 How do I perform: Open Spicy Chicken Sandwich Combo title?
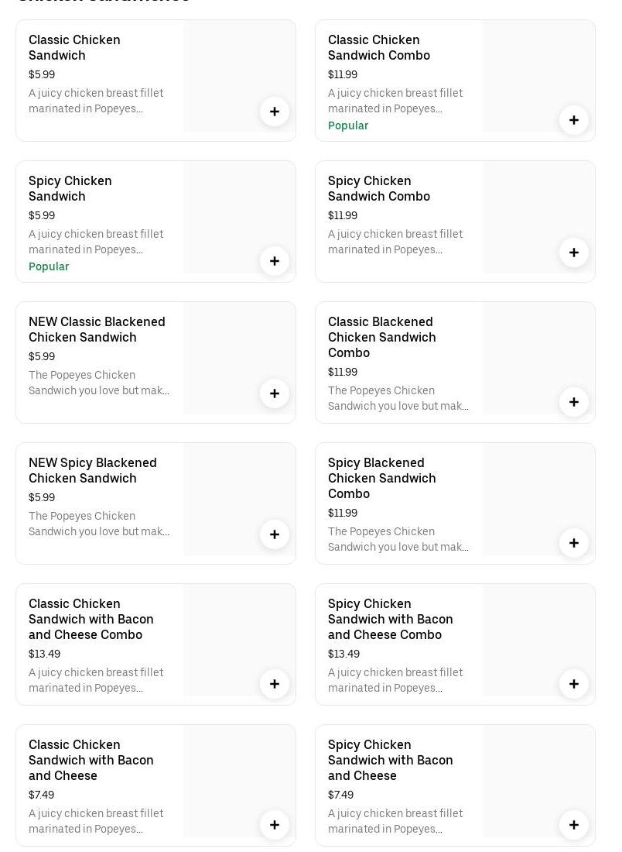tap(378, 188)
